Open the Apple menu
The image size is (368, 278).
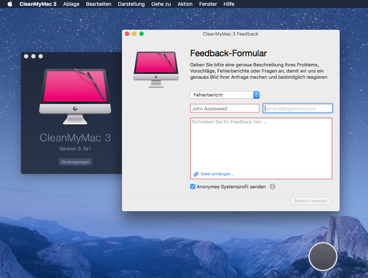pos(10,4)
